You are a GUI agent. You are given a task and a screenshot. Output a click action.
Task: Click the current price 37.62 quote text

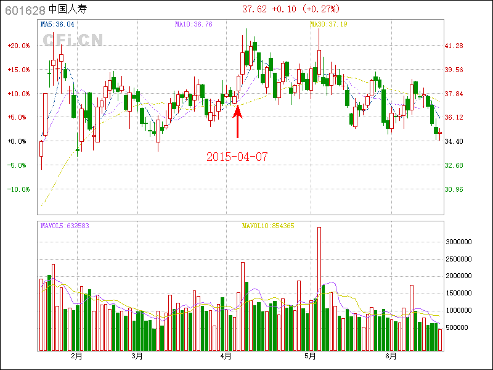[x=255, y=9]
